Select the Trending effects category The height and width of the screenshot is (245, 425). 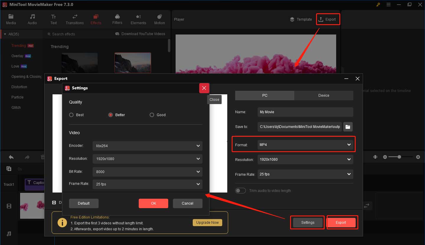[19, 46]
